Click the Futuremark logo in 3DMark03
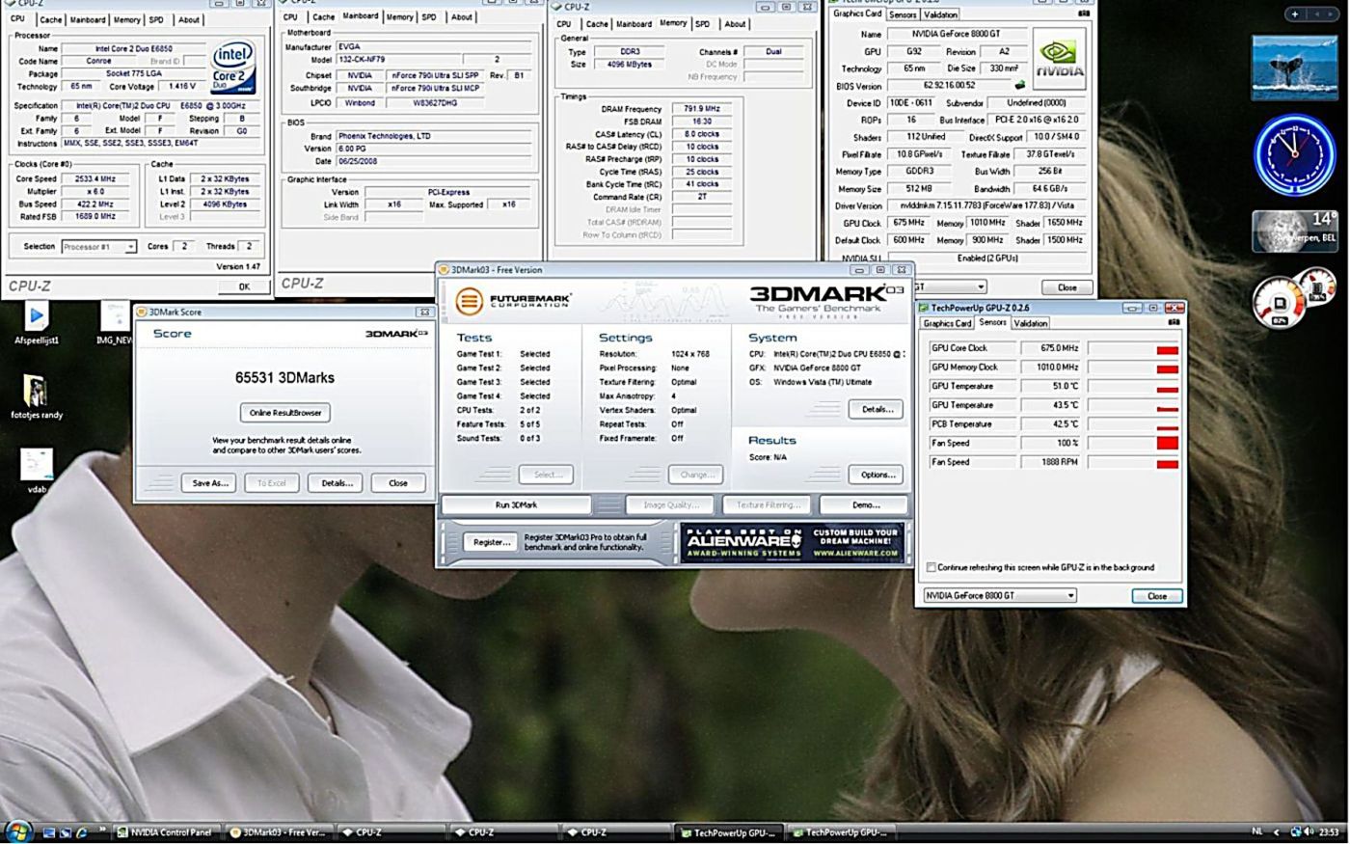 [513, 301]
